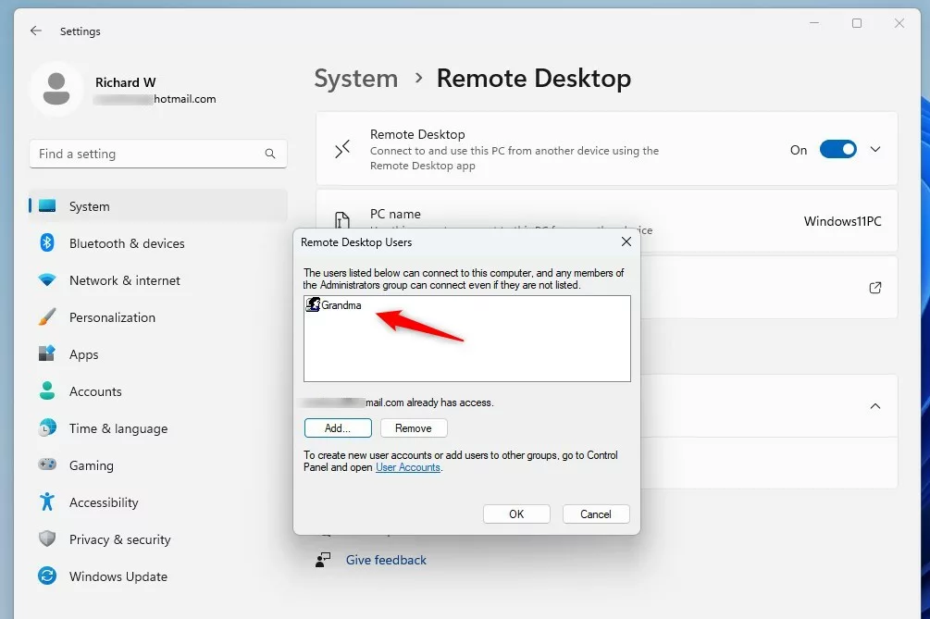Screen dimensions: 930x619
Task: Click the back arrow in Settings
Action: tap(36, 31)
